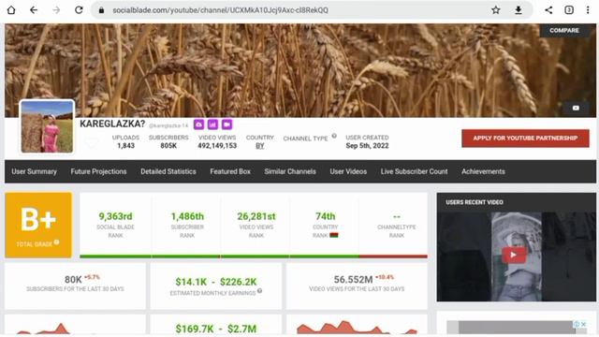
Task: Click the YouTube icon on banner
Action: pos(576,109)
